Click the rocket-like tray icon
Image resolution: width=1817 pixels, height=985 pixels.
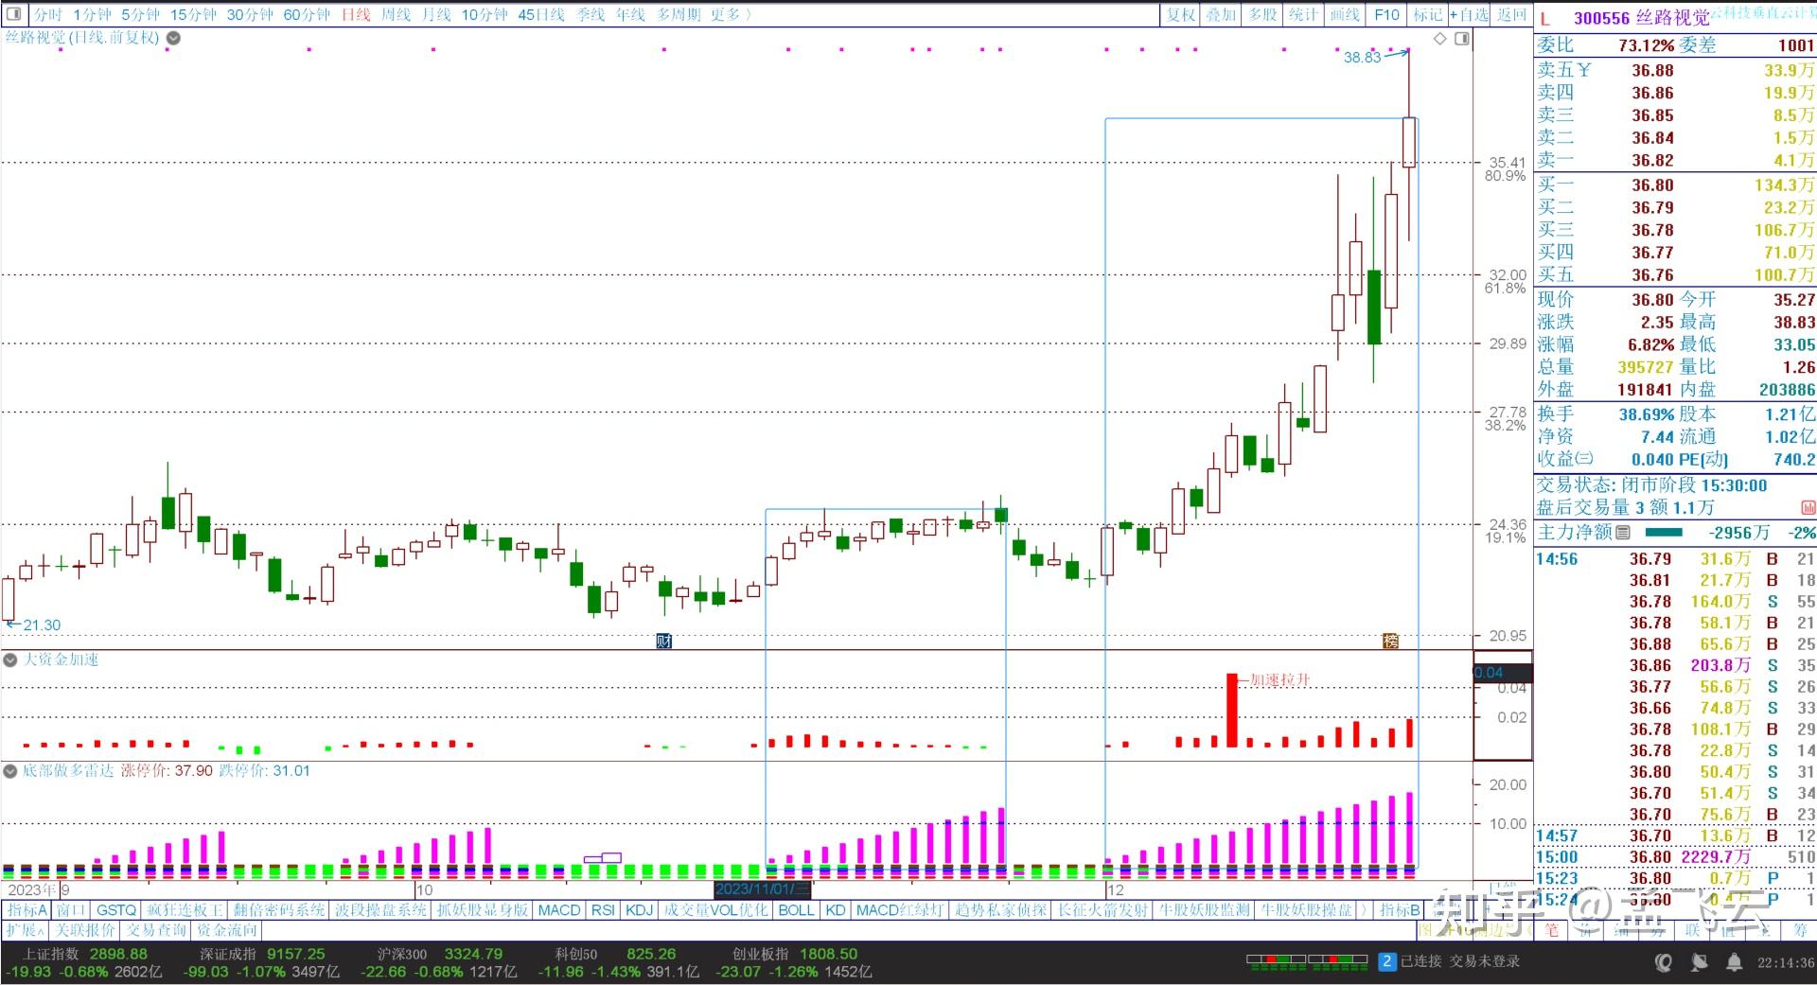point(1699,962)
